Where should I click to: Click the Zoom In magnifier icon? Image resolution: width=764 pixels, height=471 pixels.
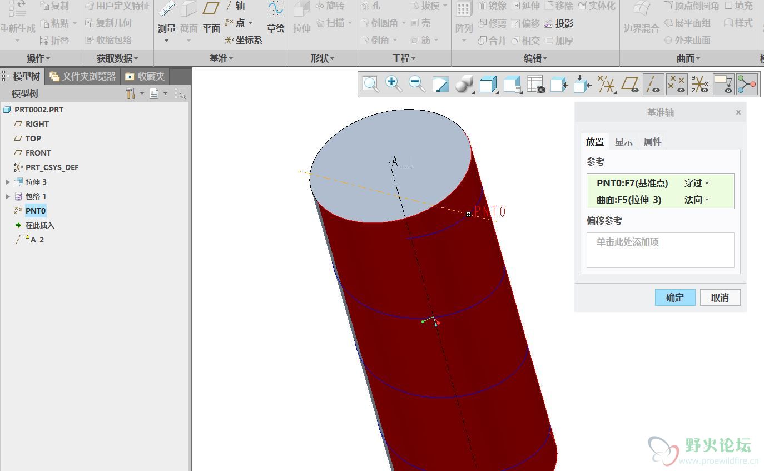click(394, 85)
